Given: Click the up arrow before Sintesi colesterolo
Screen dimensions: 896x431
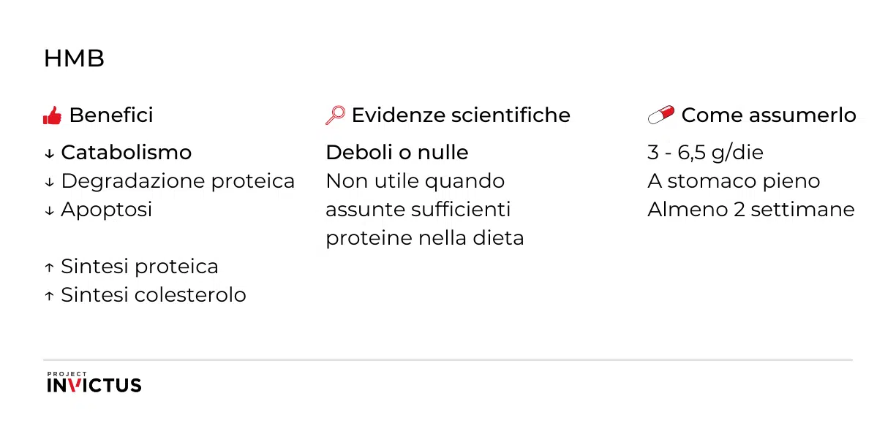Looking at the screenshot, I should [50, 296].
